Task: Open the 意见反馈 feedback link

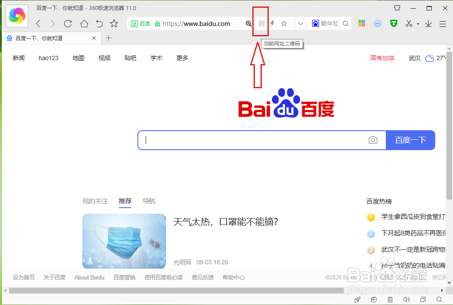Action: click(x=202, y=277)
